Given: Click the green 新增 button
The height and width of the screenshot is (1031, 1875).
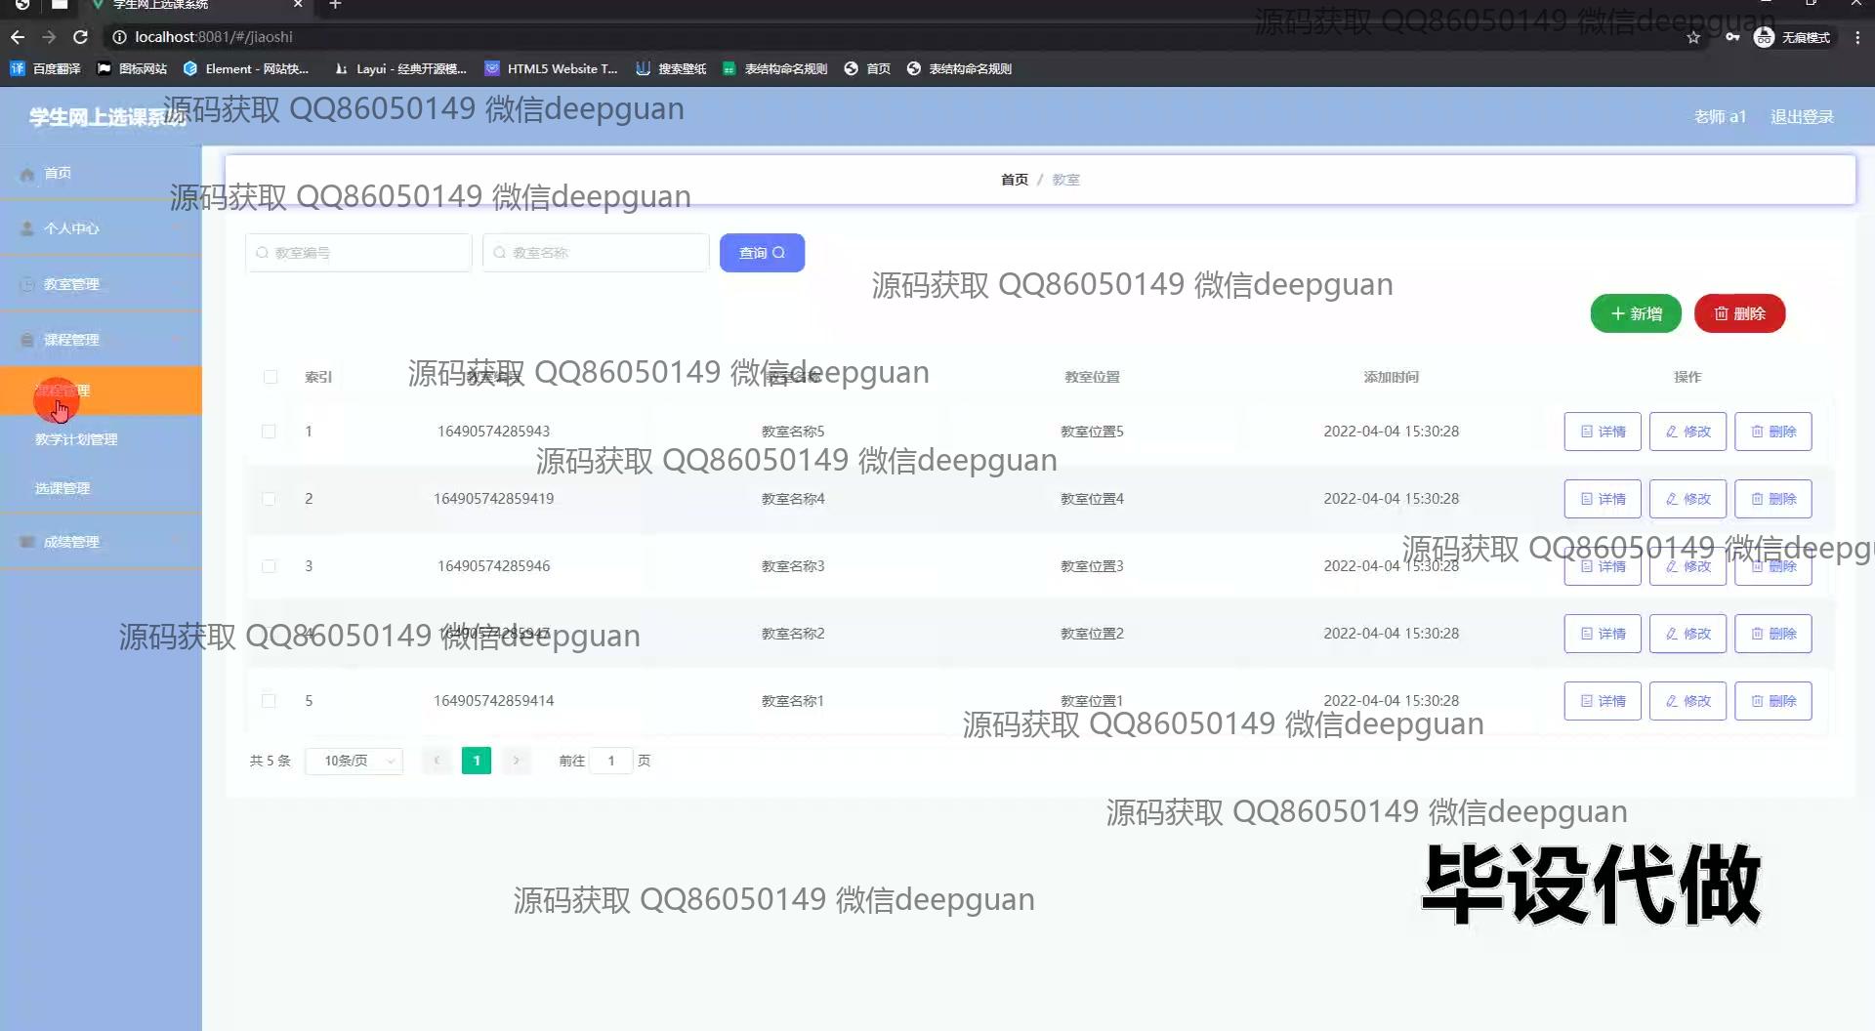Looking at the screenshot, I should tap(1635, 313).
